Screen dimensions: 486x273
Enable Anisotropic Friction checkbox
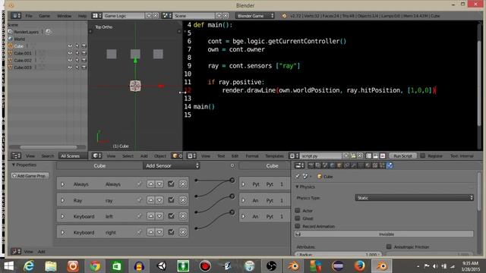click(x=389, y=246)
